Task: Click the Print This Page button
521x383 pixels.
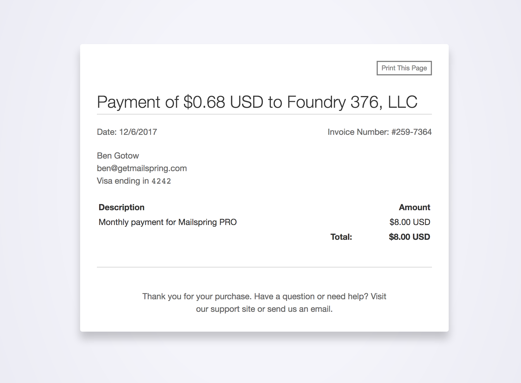Action: click(x=404, y=68)
